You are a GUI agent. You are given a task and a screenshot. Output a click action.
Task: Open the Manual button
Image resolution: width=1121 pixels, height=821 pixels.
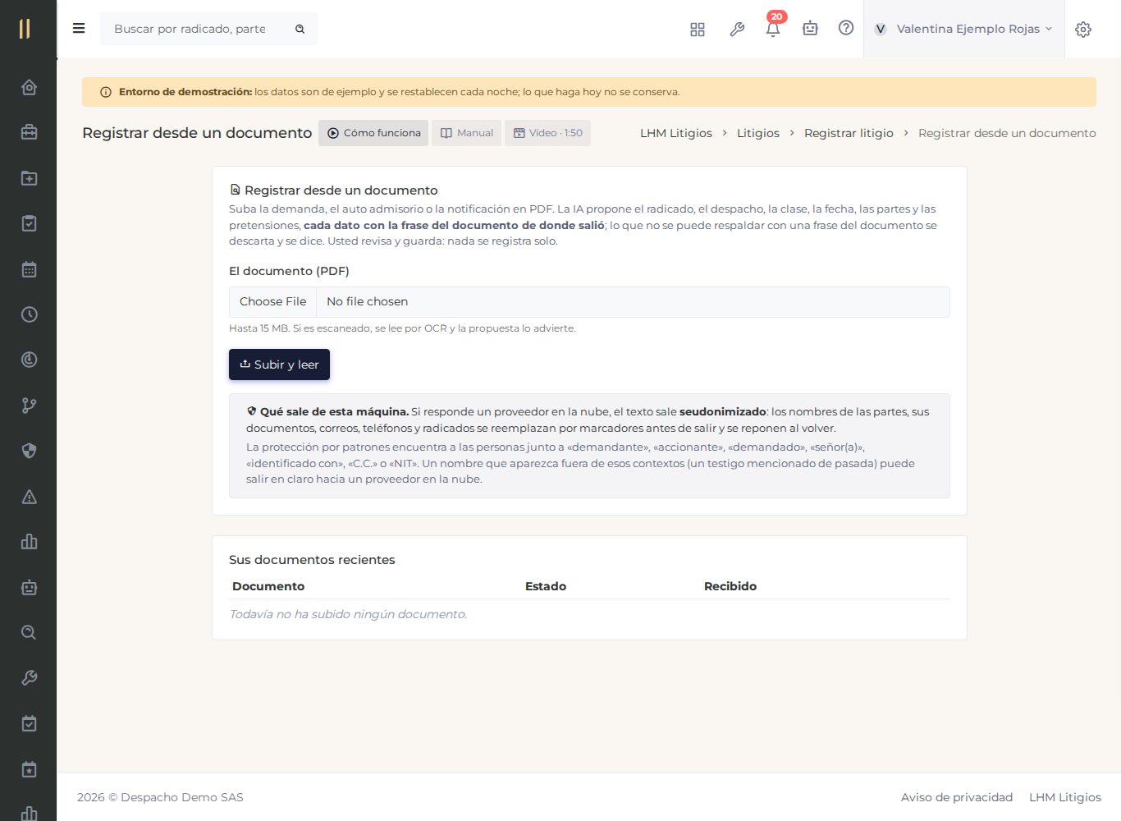[467, 133]
